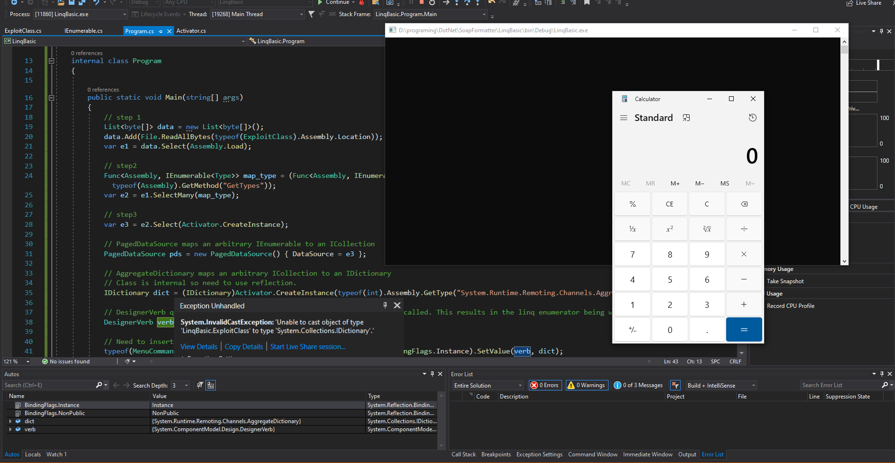Close the Autos panel

(x=440, y=374)
